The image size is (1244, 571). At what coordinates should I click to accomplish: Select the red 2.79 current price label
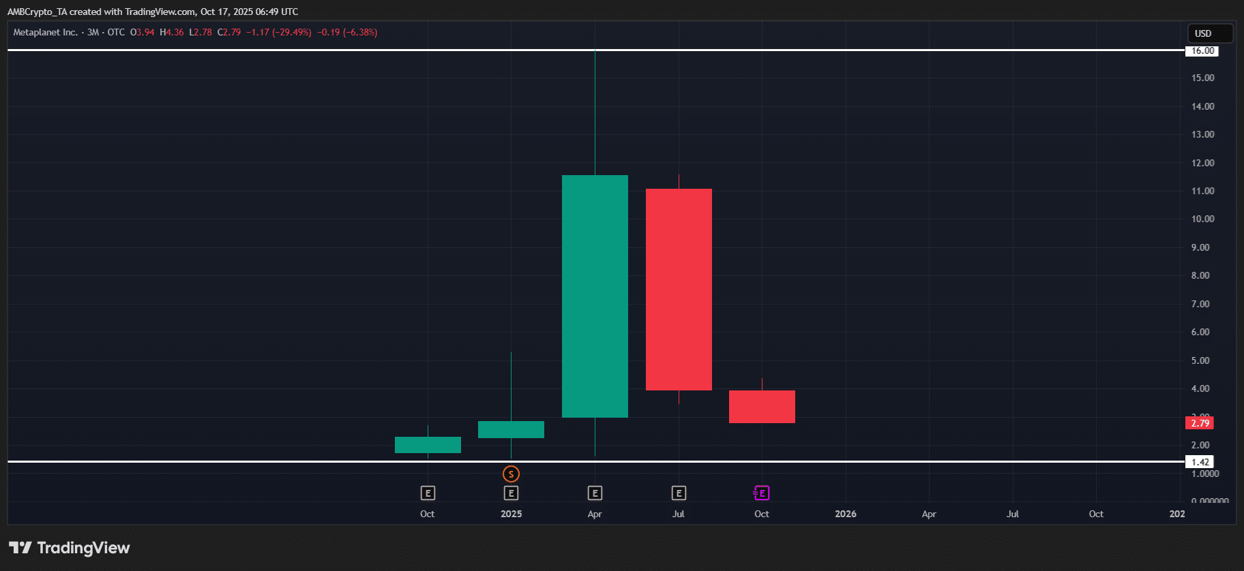pyautogui.click(x=1200, y=423)
